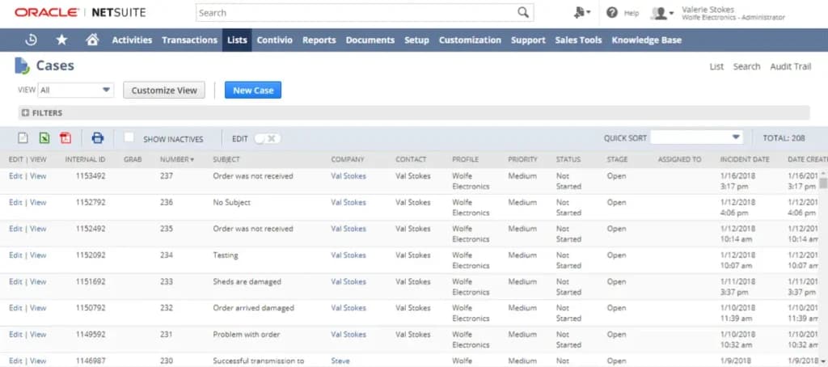The height and width of the screenshot is (367, 828).
Task: Click internal ID 1153492
Action: tap(91, 176)
